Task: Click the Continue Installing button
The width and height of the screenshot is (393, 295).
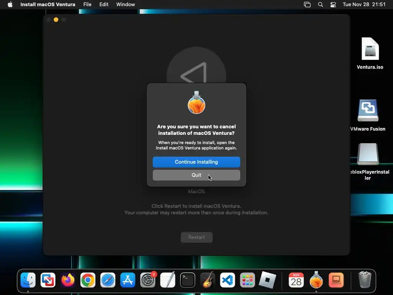Action: [196, 162]
